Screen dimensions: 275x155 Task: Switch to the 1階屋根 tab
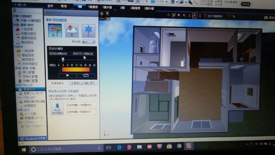(93, 7)
